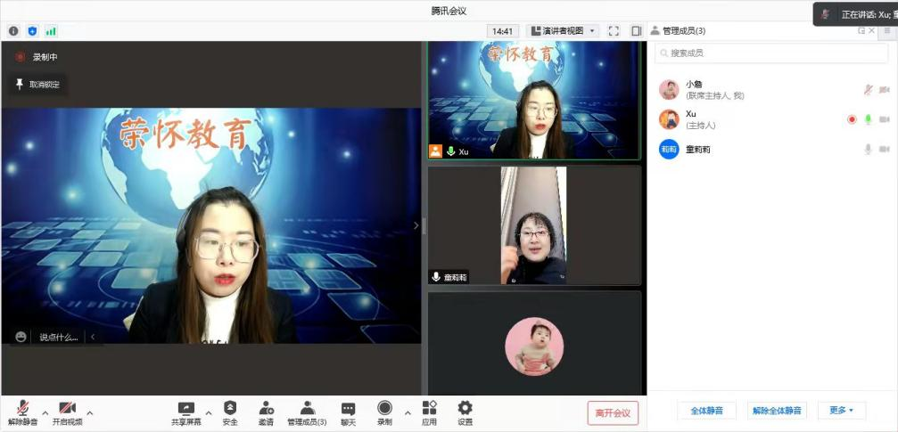Toggle Xu green microphone icon
This screenshot has height=432, width=898.
[x=869, y=119]
